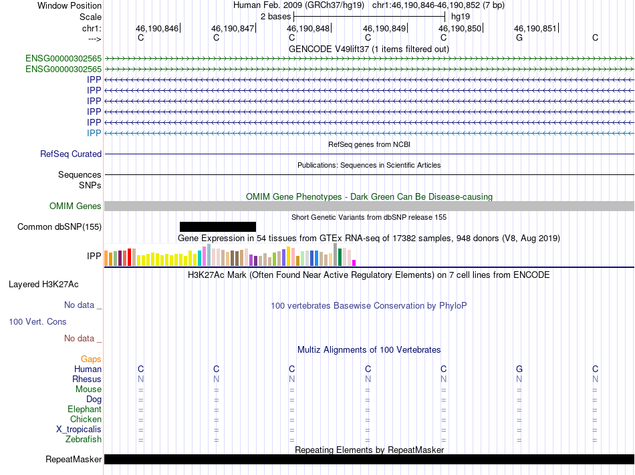The width and height of the screenshot is (635, 475).
Task: Select the 'RefSeq Curated' track label
Action: point(71,154)
